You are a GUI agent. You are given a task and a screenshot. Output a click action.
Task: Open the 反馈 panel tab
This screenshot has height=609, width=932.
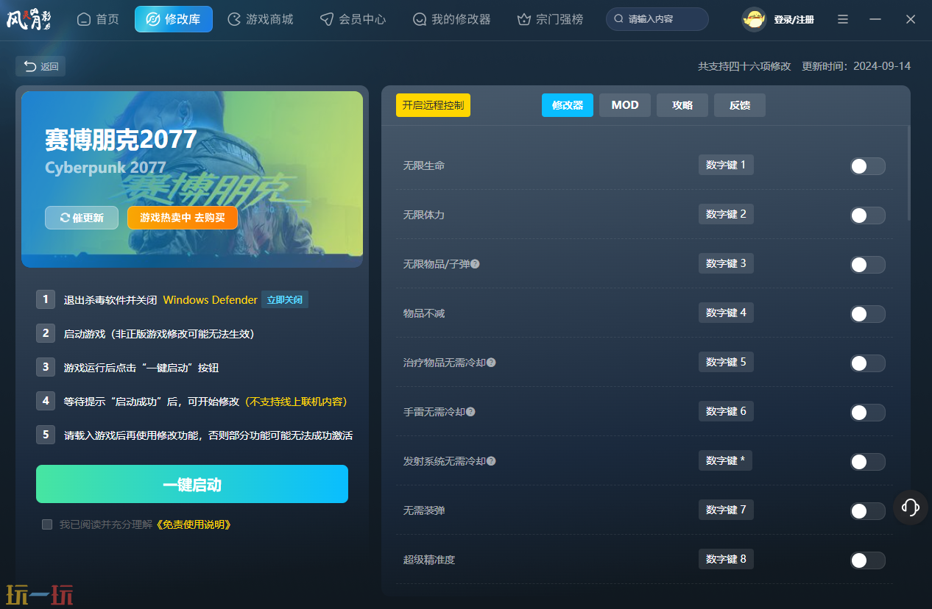[740, 105]
